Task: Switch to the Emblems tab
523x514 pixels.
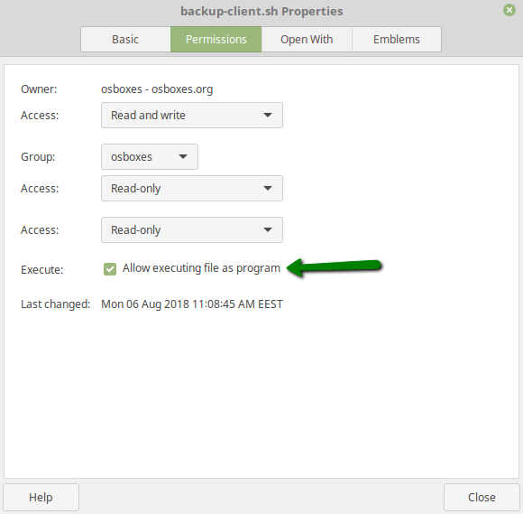Action: tap(397, 40)
